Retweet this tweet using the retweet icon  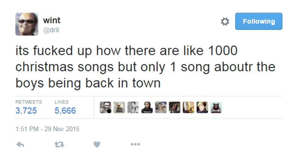coord(59,145)
